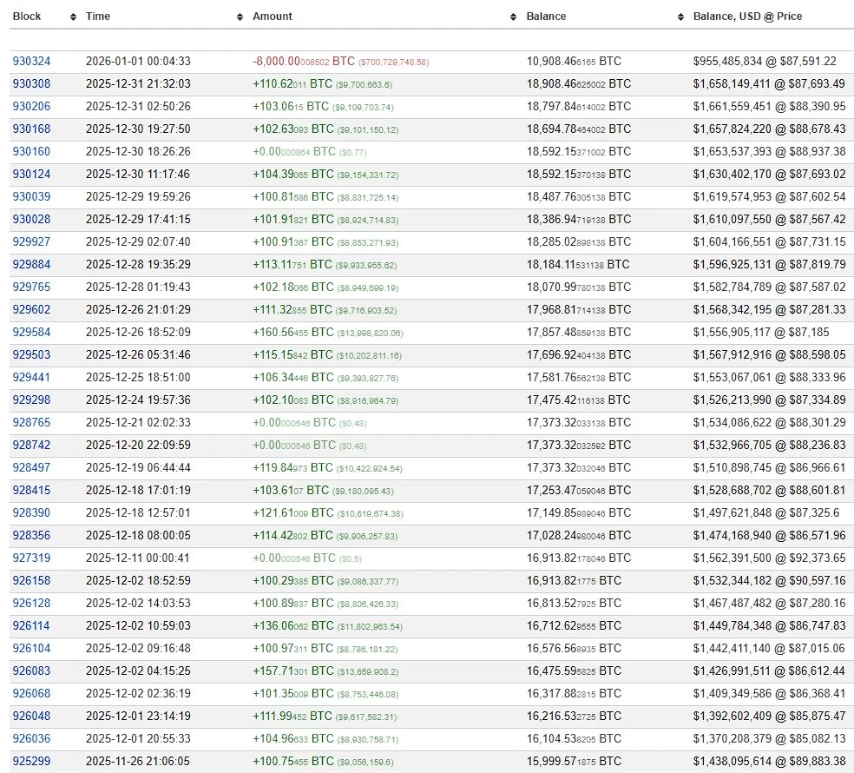This screenshot has height=773, width=854.
Task: Open block 930324 details
Action: (x=30, y=61)
